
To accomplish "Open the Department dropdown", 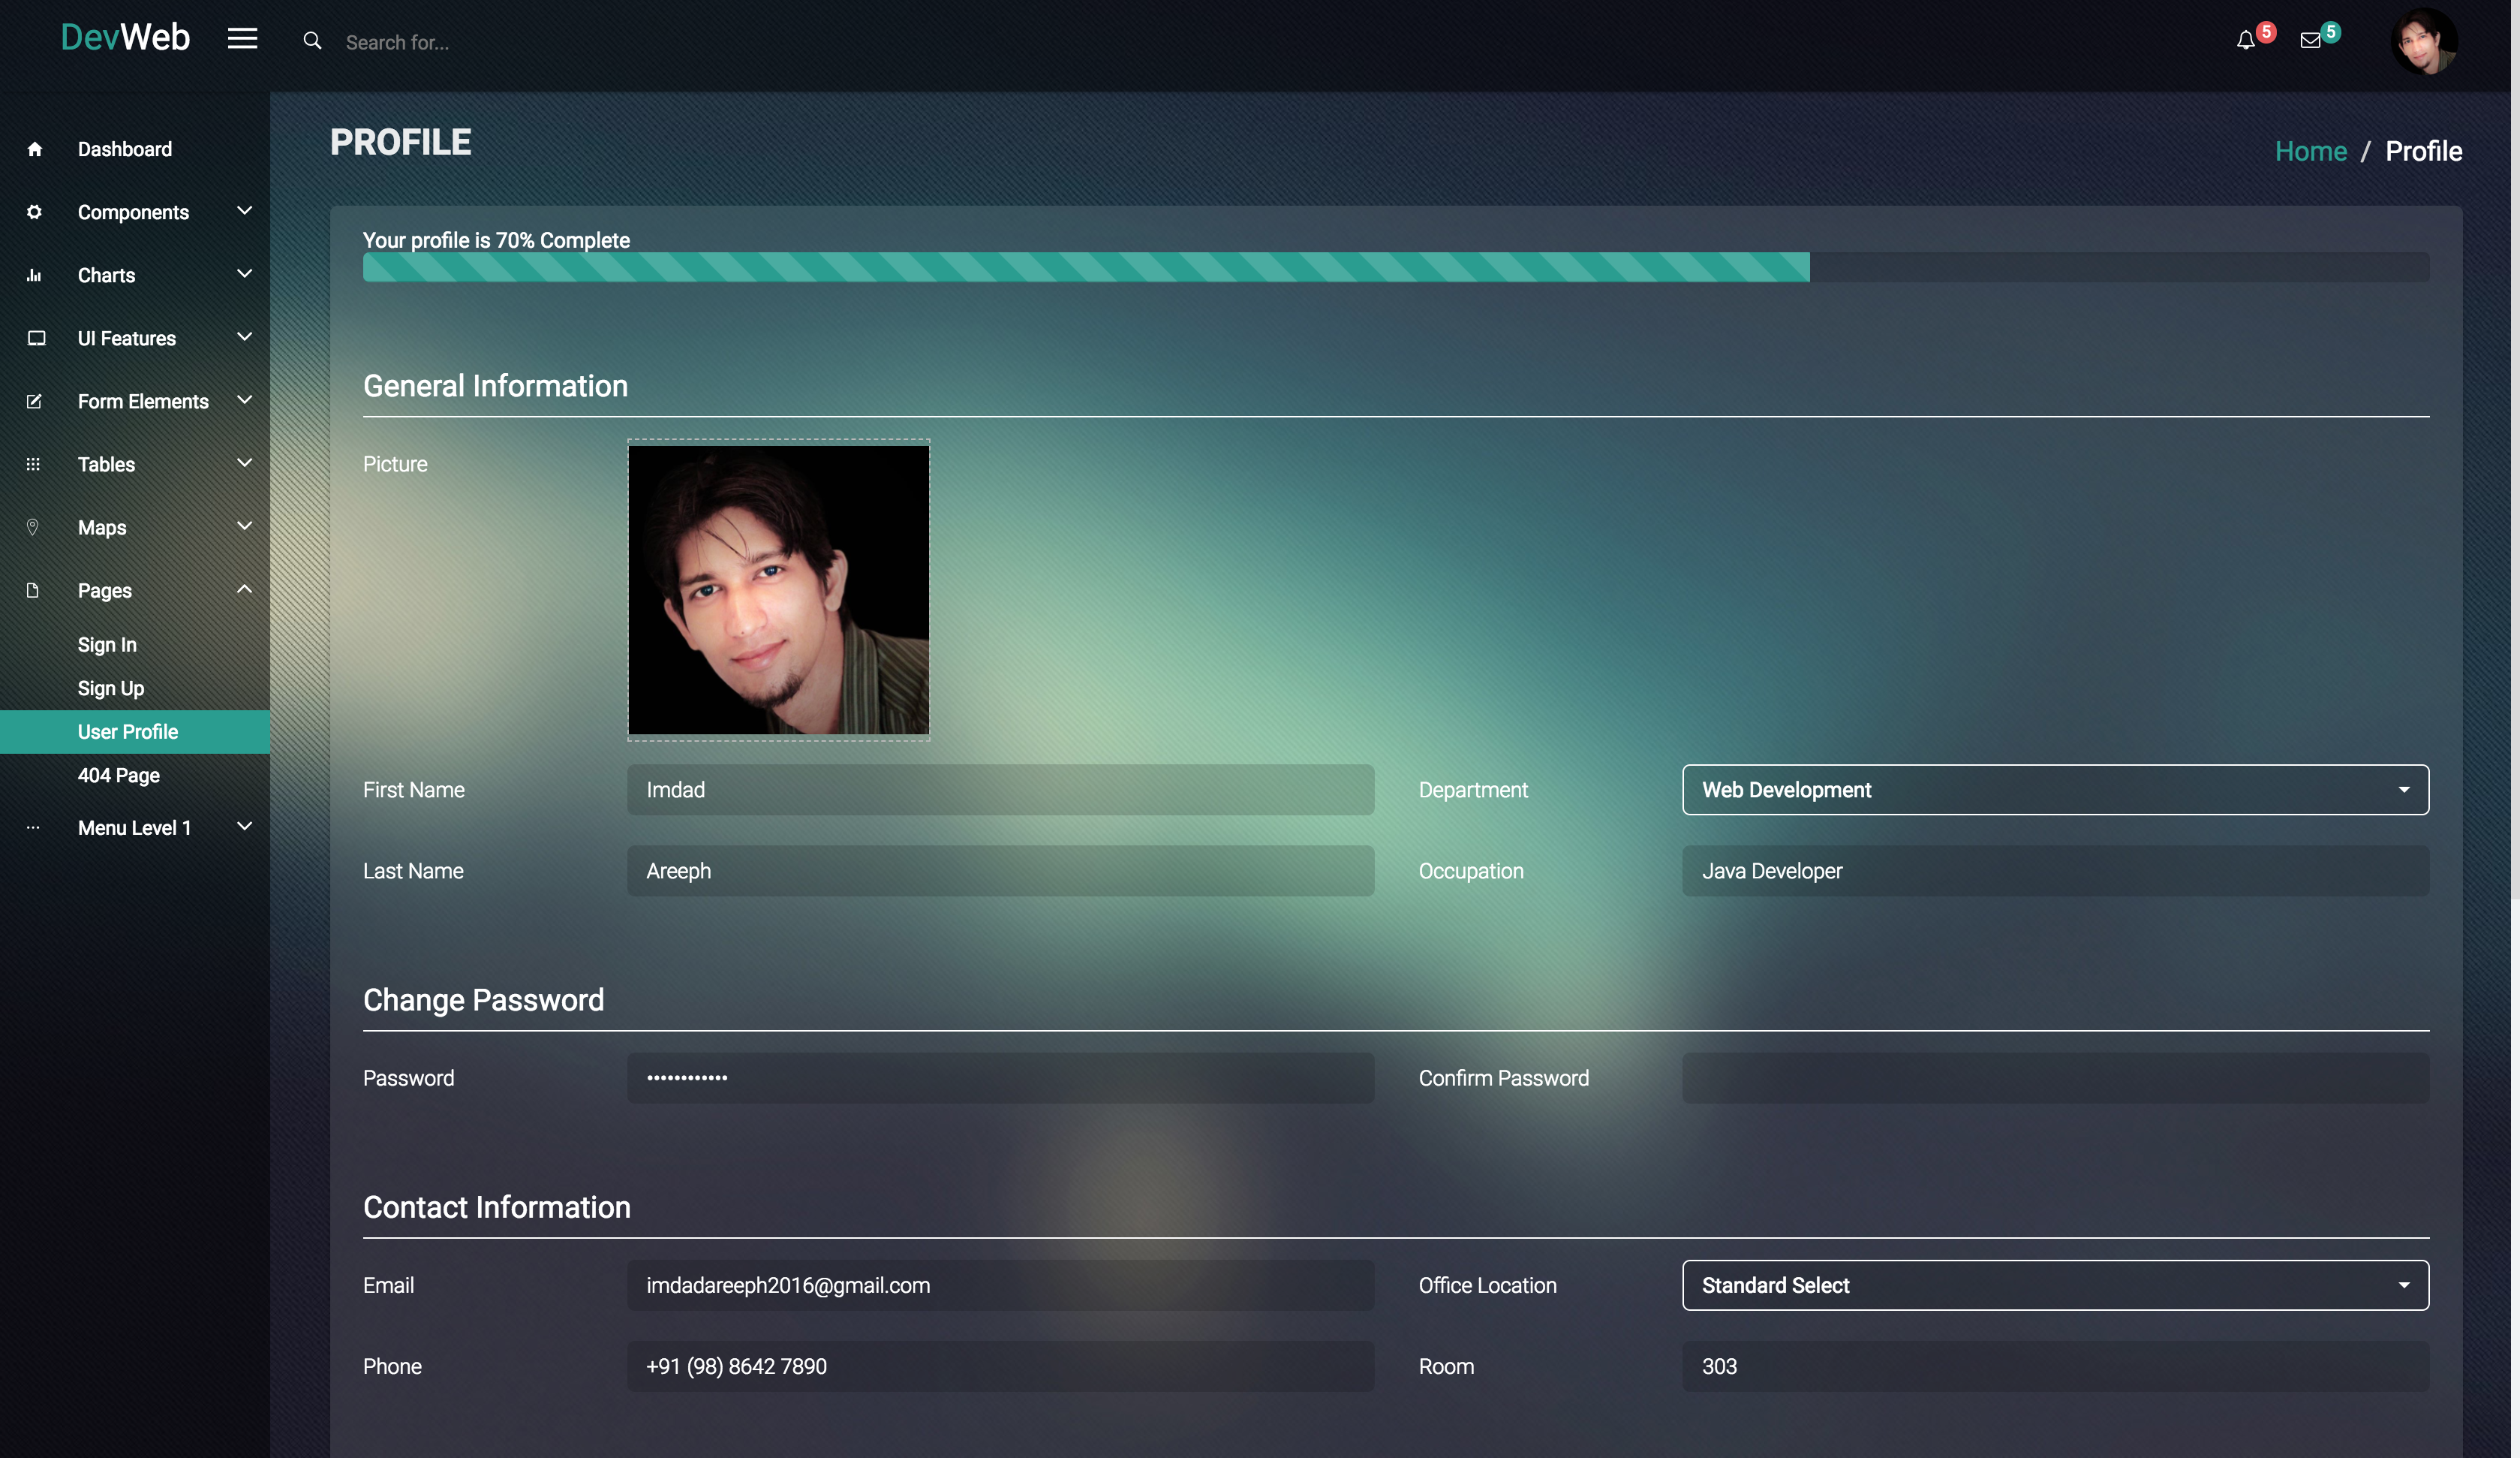I will tap(2055, 790).
